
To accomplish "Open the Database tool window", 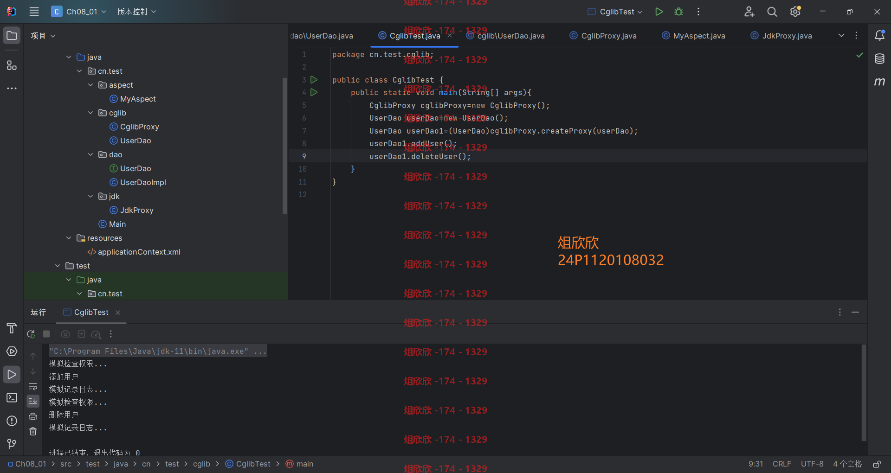I will click(x=879, y=59).
